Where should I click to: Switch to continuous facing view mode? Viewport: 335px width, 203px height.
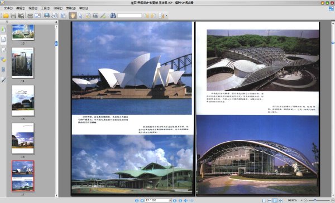coord(281,200)
